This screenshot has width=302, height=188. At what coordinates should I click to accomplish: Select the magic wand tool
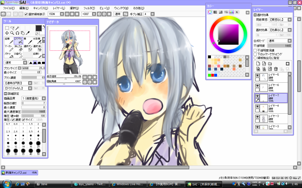coord(17,28)
